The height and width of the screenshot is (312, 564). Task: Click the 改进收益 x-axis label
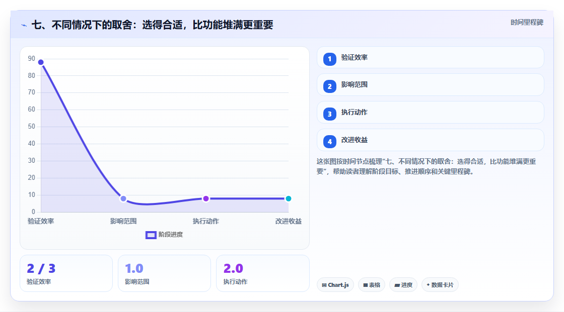(289, 221)
